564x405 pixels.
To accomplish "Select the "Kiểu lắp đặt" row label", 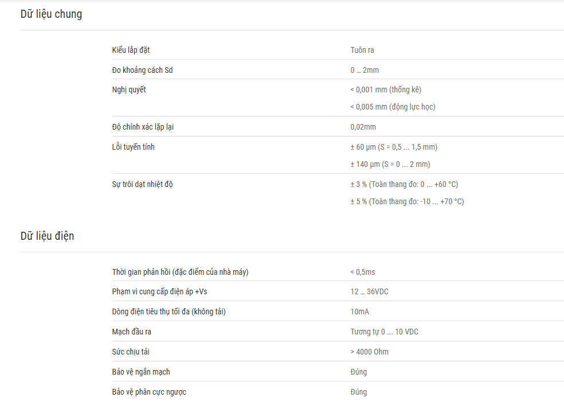I will point(131,50).
